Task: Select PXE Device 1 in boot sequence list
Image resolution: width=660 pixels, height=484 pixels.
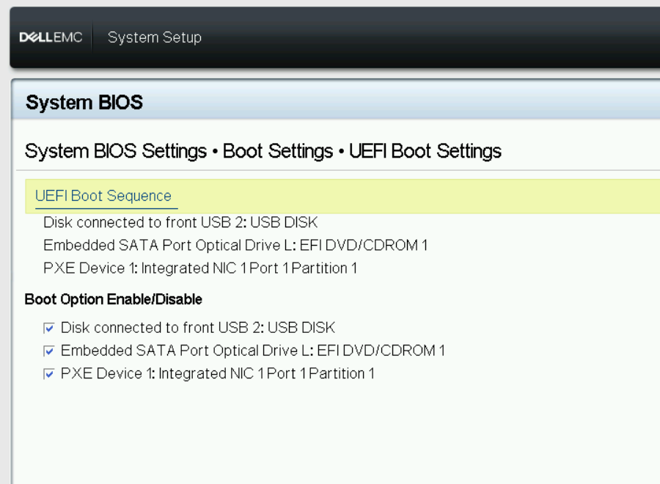Action: (200, 268)
